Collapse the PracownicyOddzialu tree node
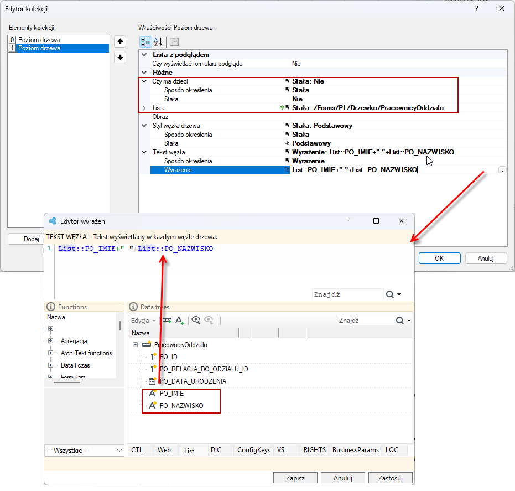The width and height of the screenshot is (515, 491). click(x=135, y=345)
